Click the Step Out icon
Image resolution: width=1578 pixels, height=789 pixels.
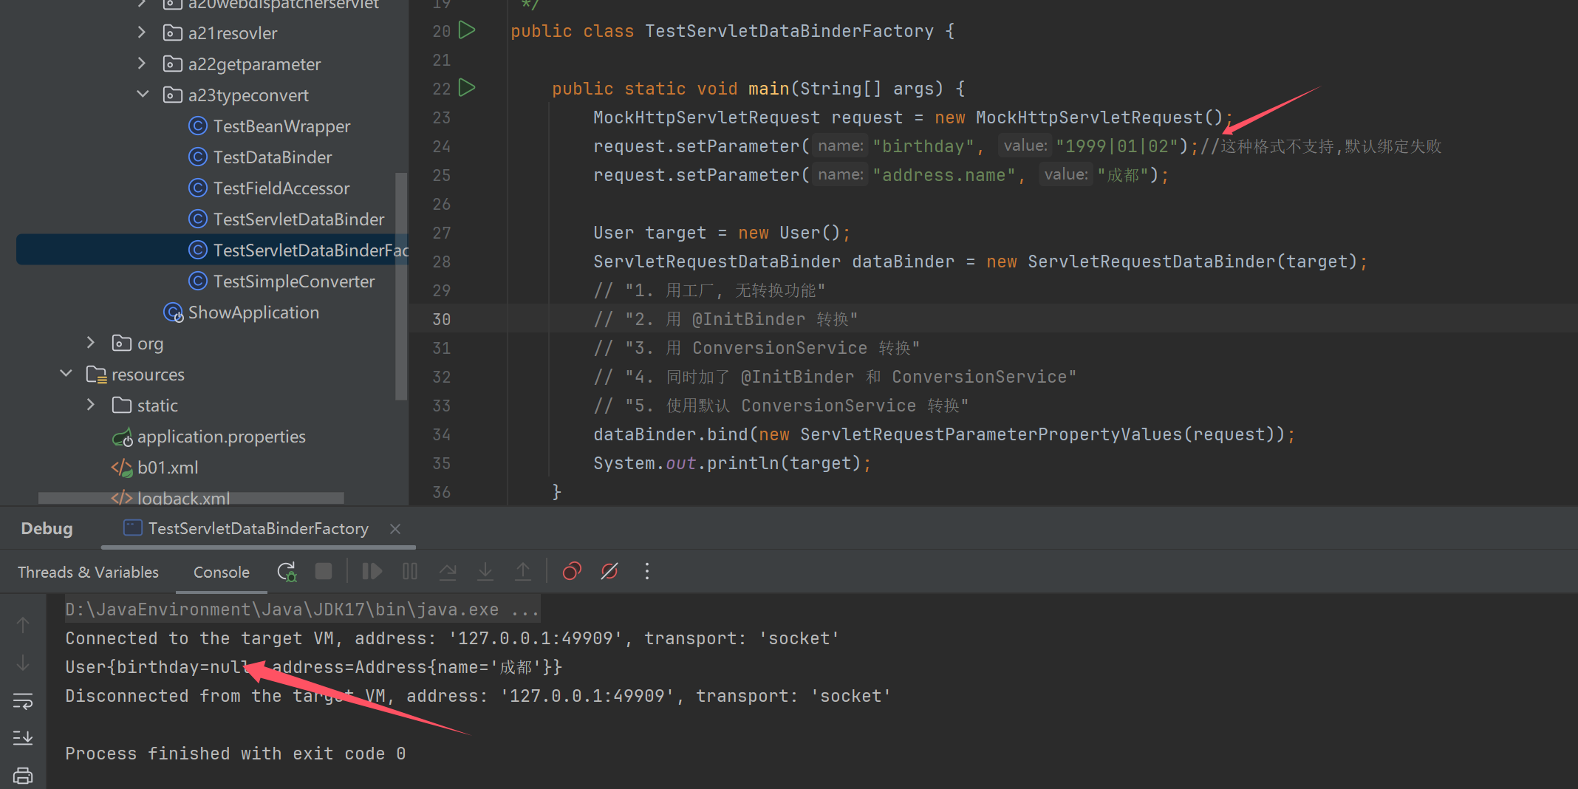(x=523, y=571)
